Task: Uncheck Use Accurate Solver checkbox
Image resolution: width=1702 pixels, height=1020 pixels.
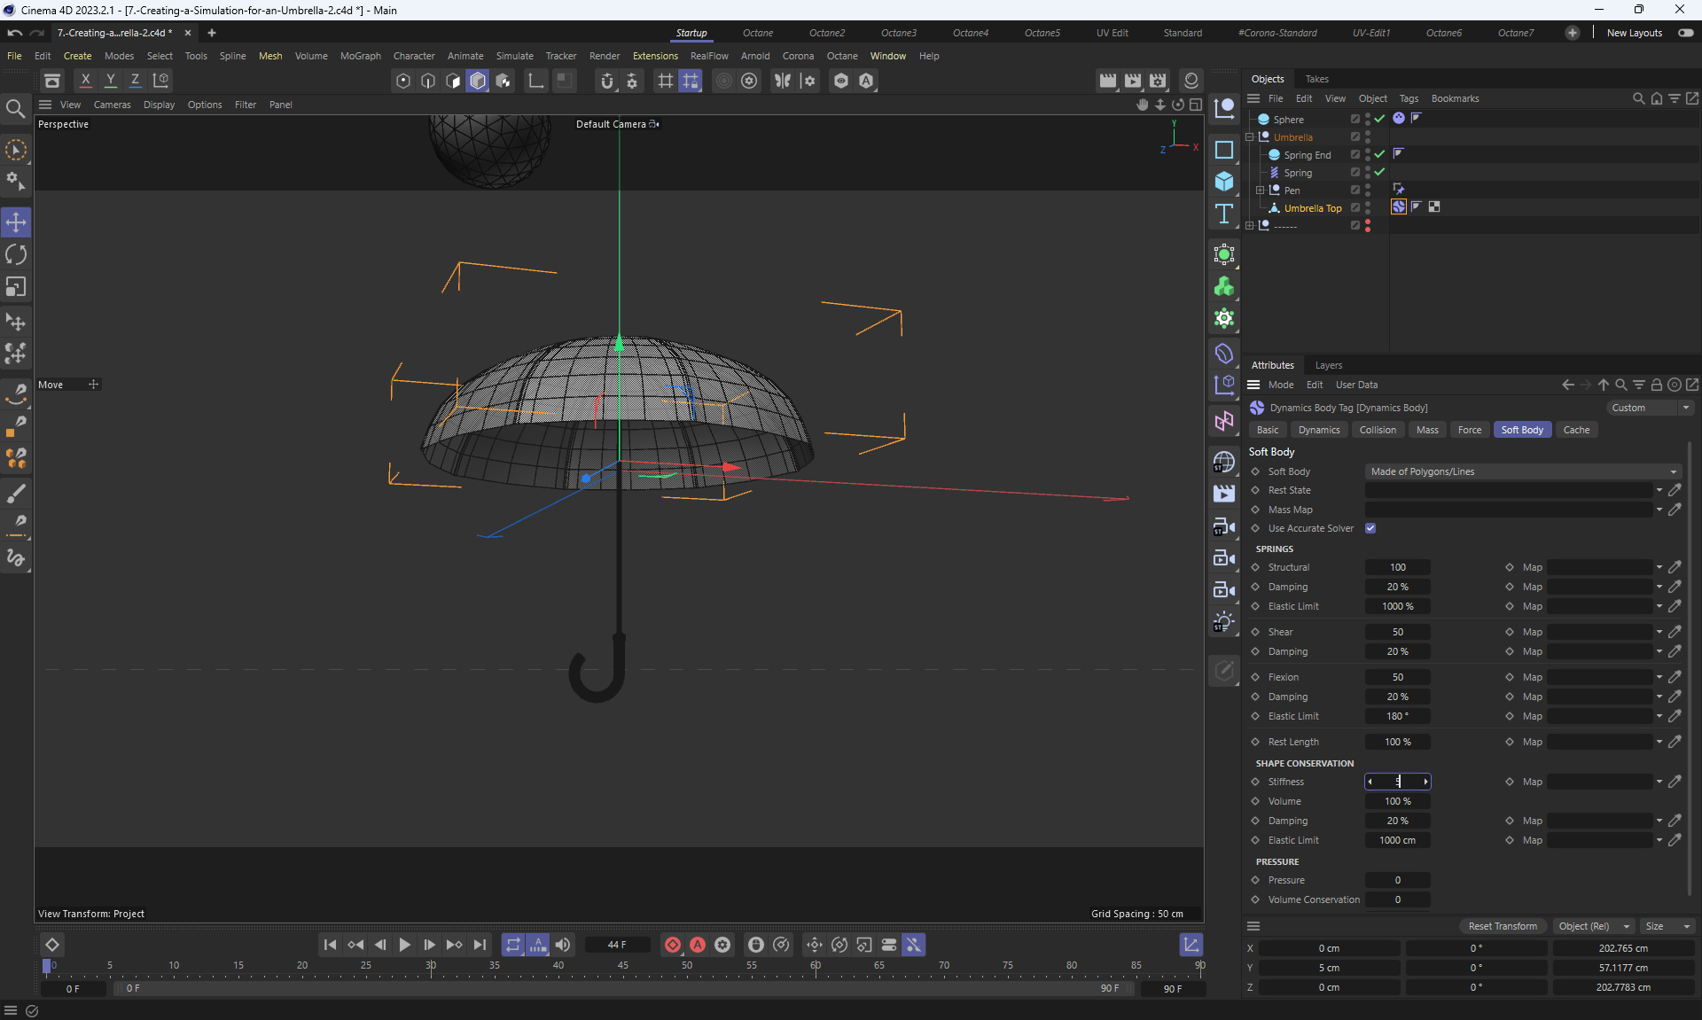Action: tap(1370, 528)
